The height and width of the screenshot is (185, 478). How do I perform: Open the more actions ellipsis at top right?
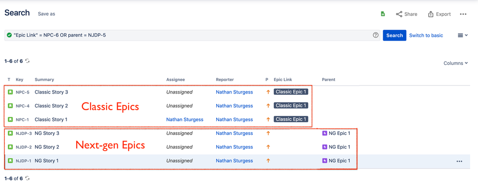[463, 14]
